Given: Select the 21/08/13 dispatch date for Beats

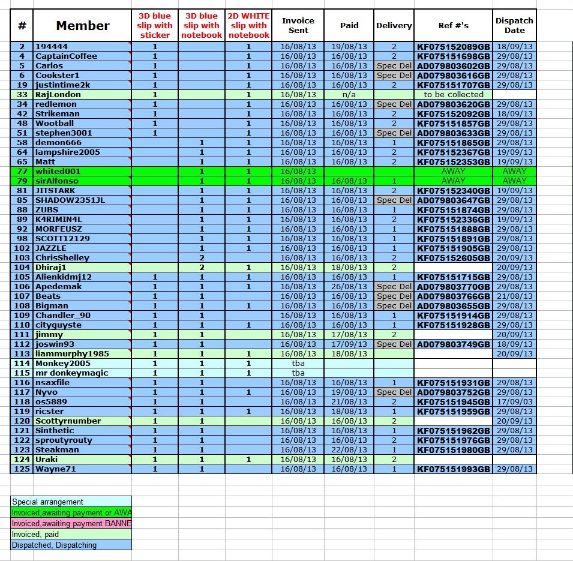Looking at the screenshot, I should pyautogui.click(x=514, y=296).
